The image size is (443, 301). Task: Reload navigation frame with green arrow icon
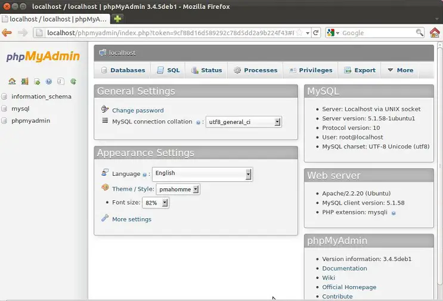coord(73,82)
